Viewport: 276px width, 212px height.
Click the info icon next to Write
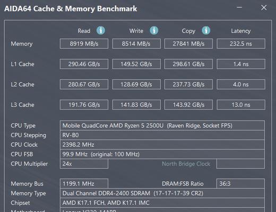[154, 30]
